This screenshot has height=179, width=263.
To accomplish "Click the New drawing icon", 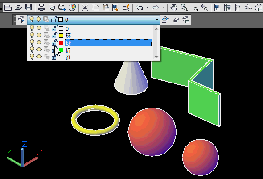I will pyautogui.click(x=8, y=8).
